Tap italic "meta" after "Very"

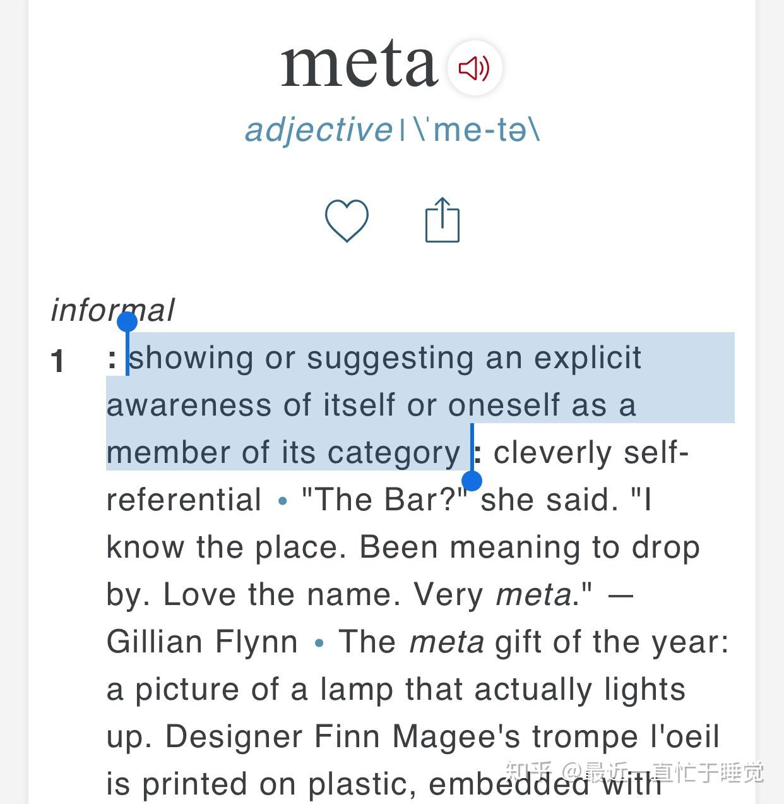[x=533, y=594]
